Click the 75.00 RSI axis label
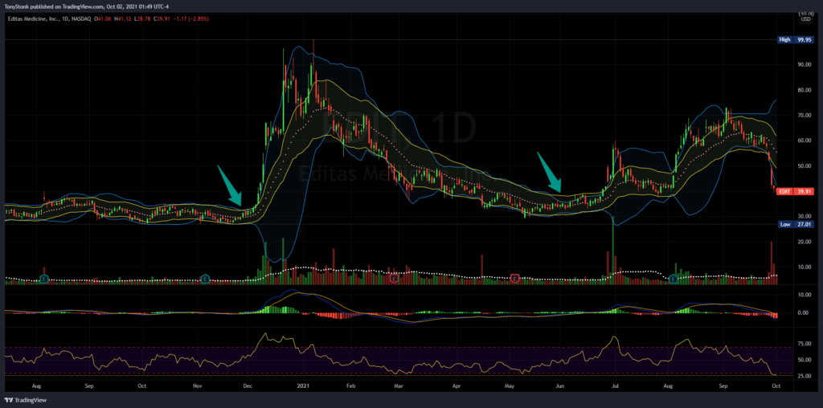Viewport: 823px width, 408px height. point(805,344)
